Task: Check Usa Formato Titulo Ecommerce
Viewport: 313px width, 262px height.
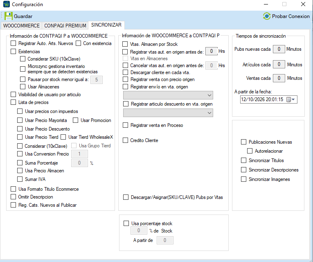Action: (14, 189)
